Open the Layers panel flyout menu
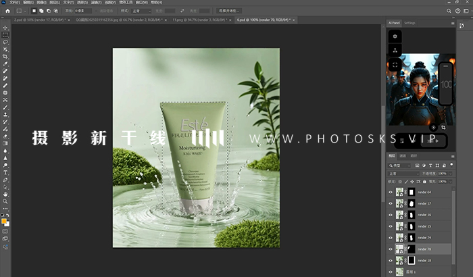This screenshot has width=473, height=277. click(453, 156)
